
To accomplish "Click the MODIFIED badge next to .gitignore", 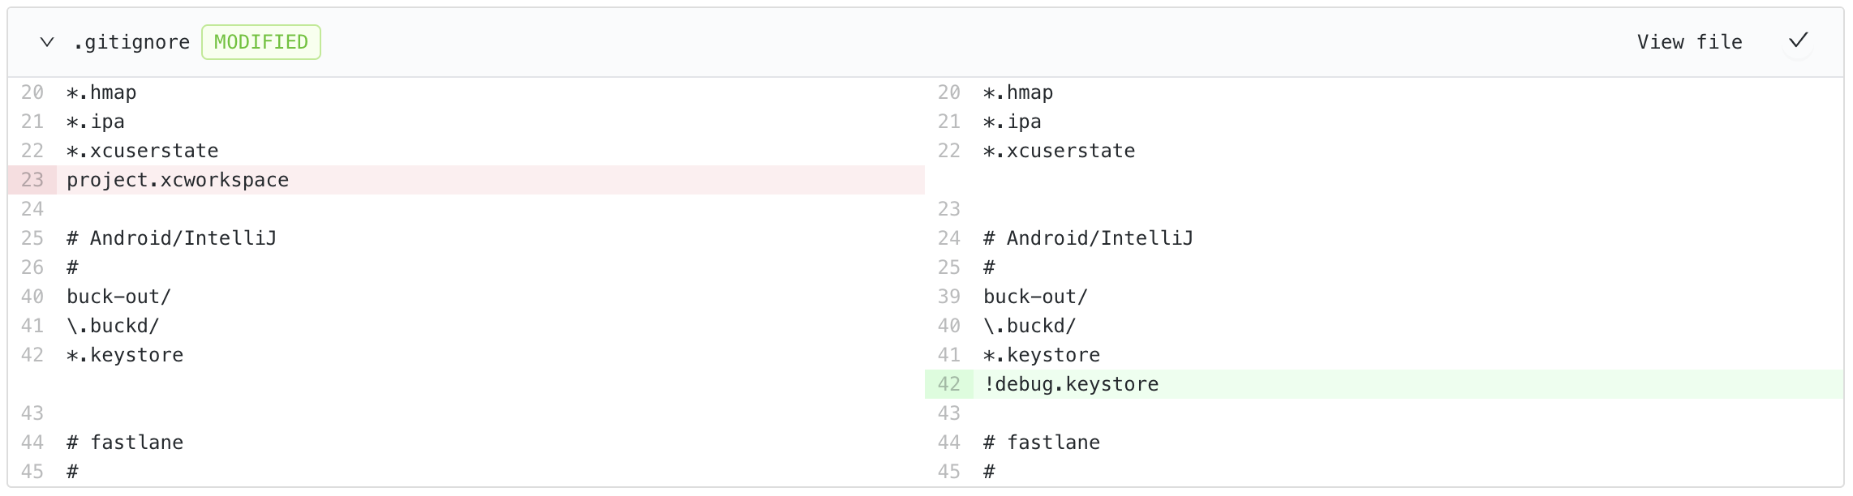I will coord(261,41).
